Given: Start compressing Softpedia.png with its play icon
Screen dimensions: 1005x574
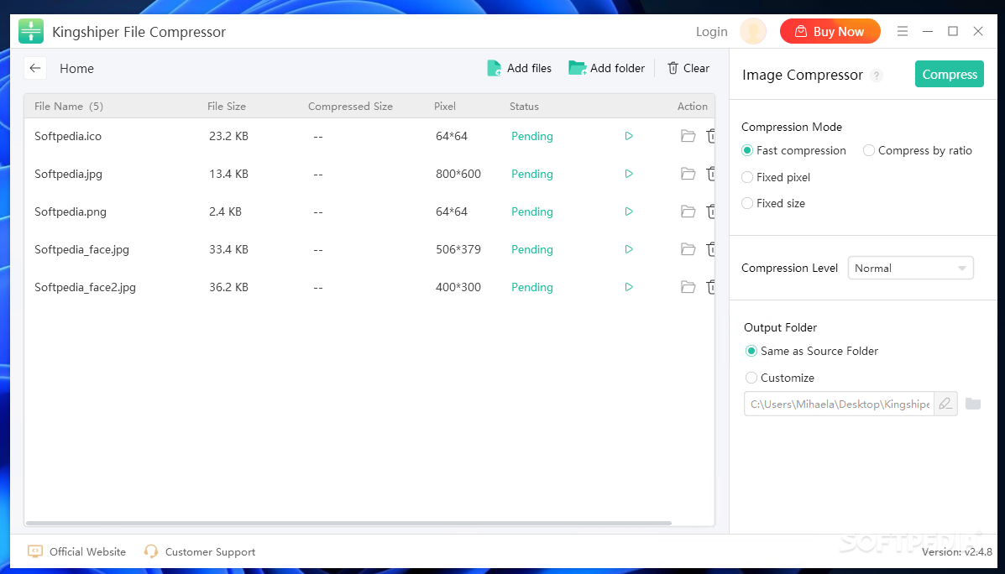Looking at the screenshot, I should click(629, 211).
